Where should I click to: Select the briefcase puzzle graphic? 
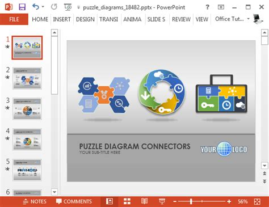(221, 94)
